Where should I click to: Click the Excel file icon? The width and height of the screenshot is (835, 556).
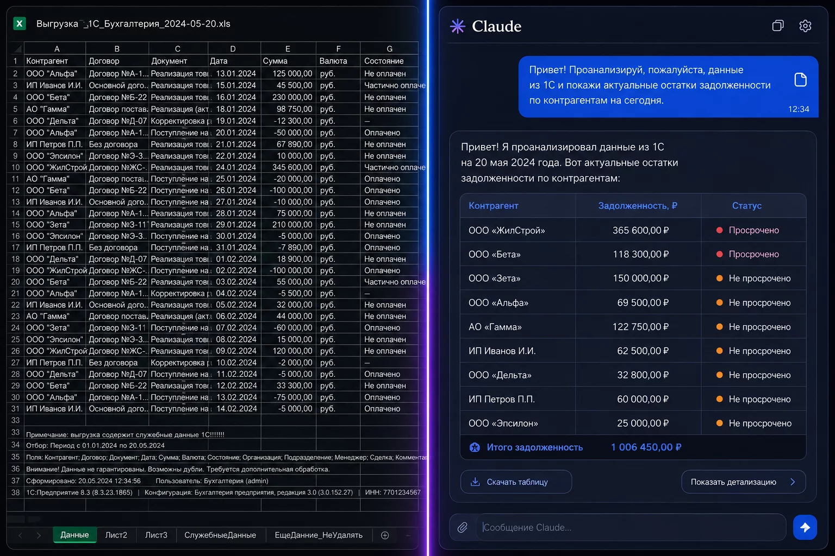point(19,23)
